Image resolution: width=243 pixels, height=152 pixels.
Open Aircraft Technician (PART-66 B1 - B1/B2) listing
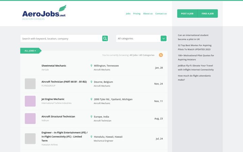tap(64, 82)
